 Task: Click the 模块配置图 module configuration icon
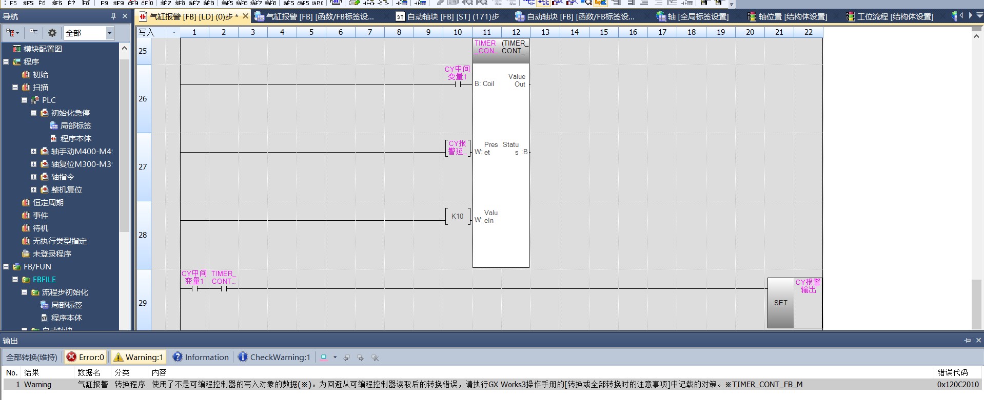point(17,49)
